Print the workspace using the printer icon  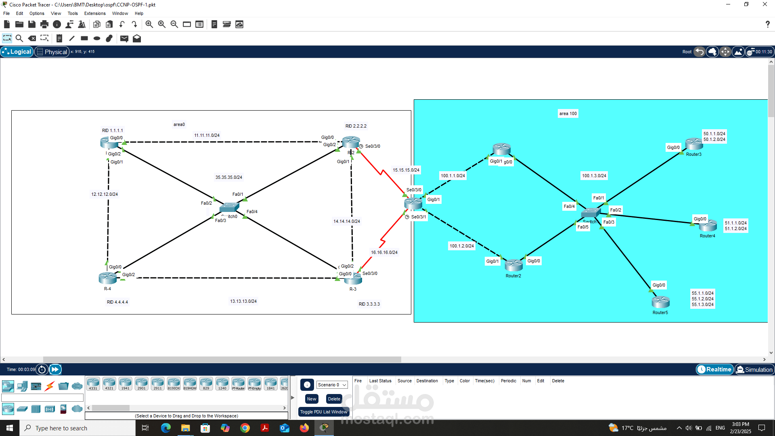coord(44,24)
